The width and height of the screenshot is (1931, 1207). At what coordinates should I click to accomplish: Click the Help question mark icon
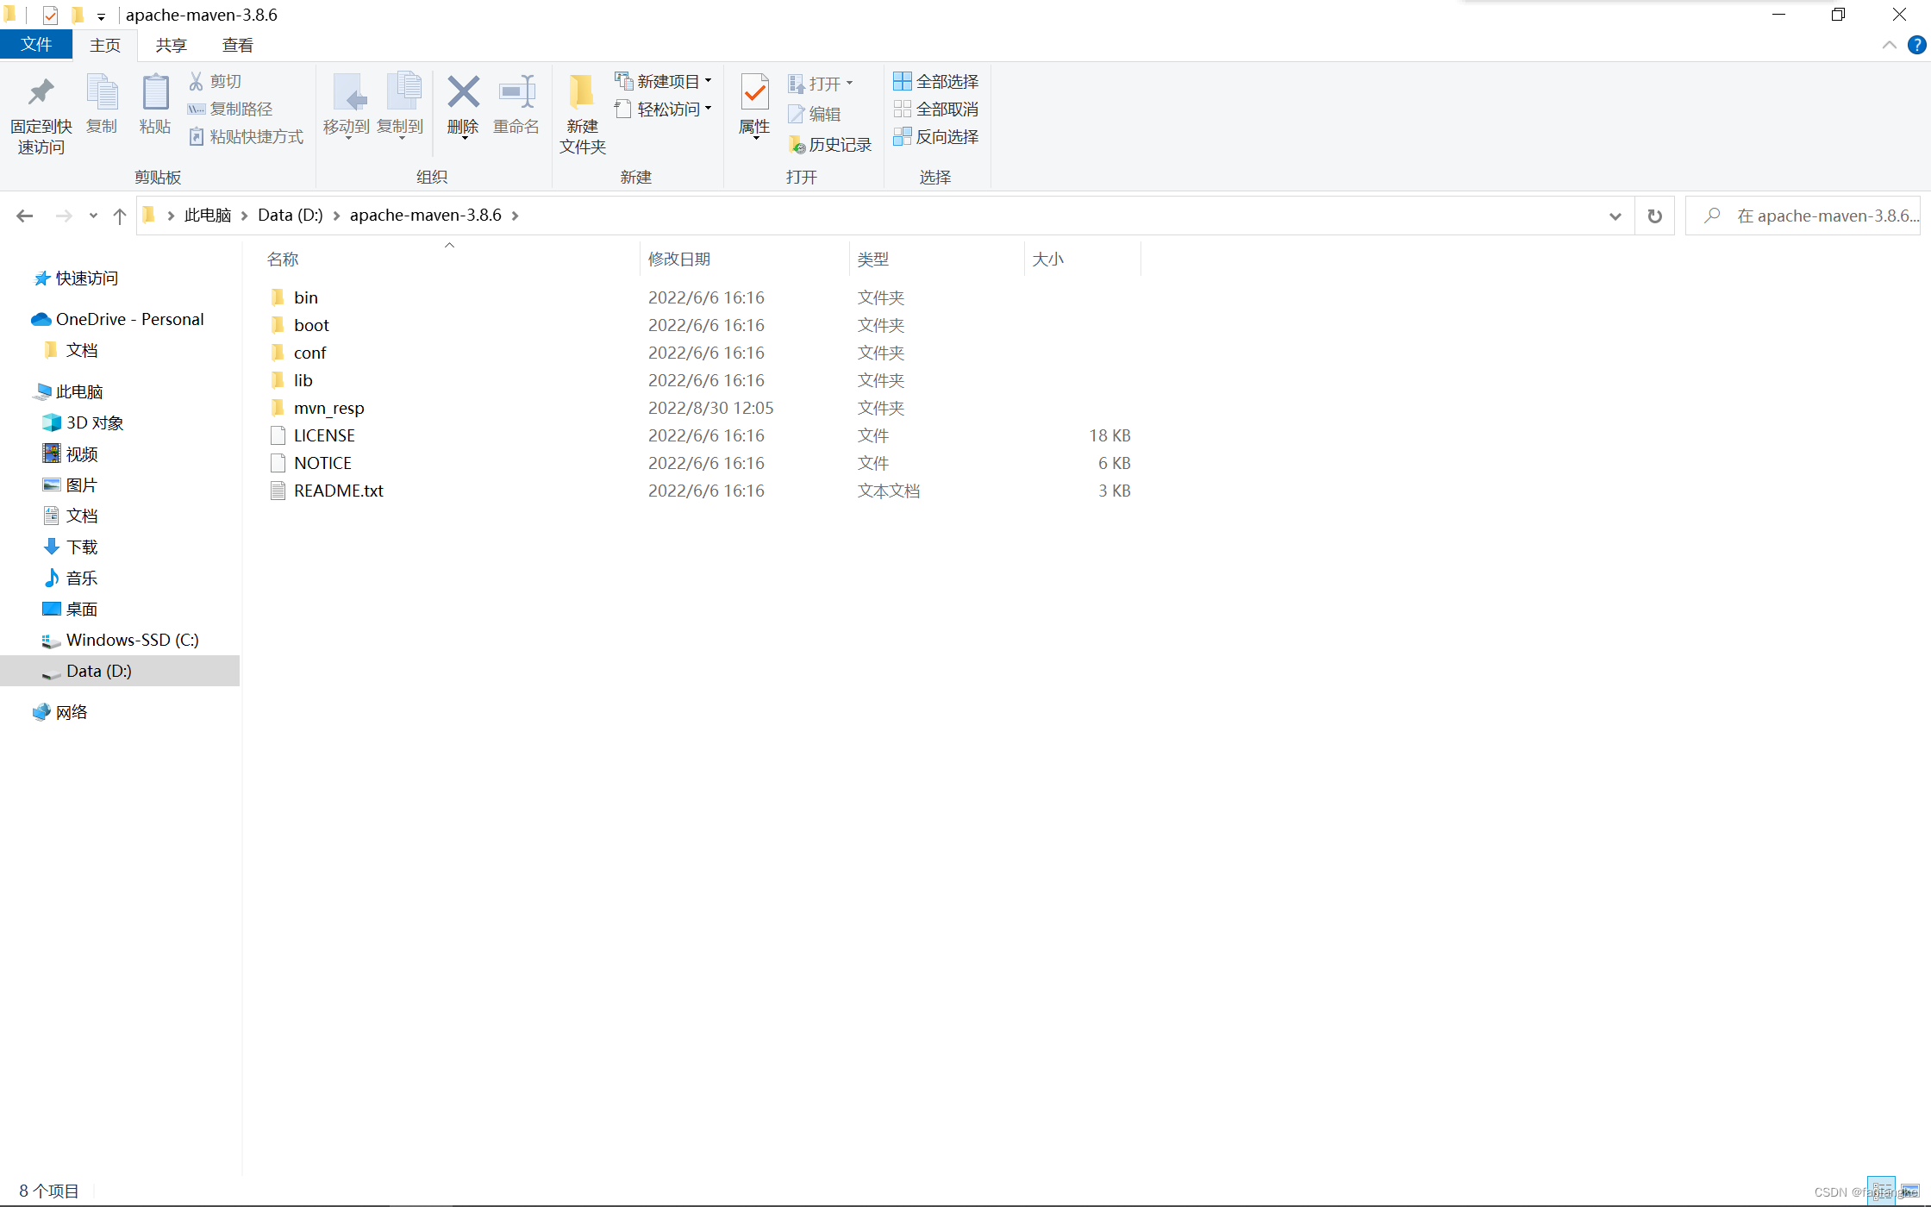point(1916,45)
